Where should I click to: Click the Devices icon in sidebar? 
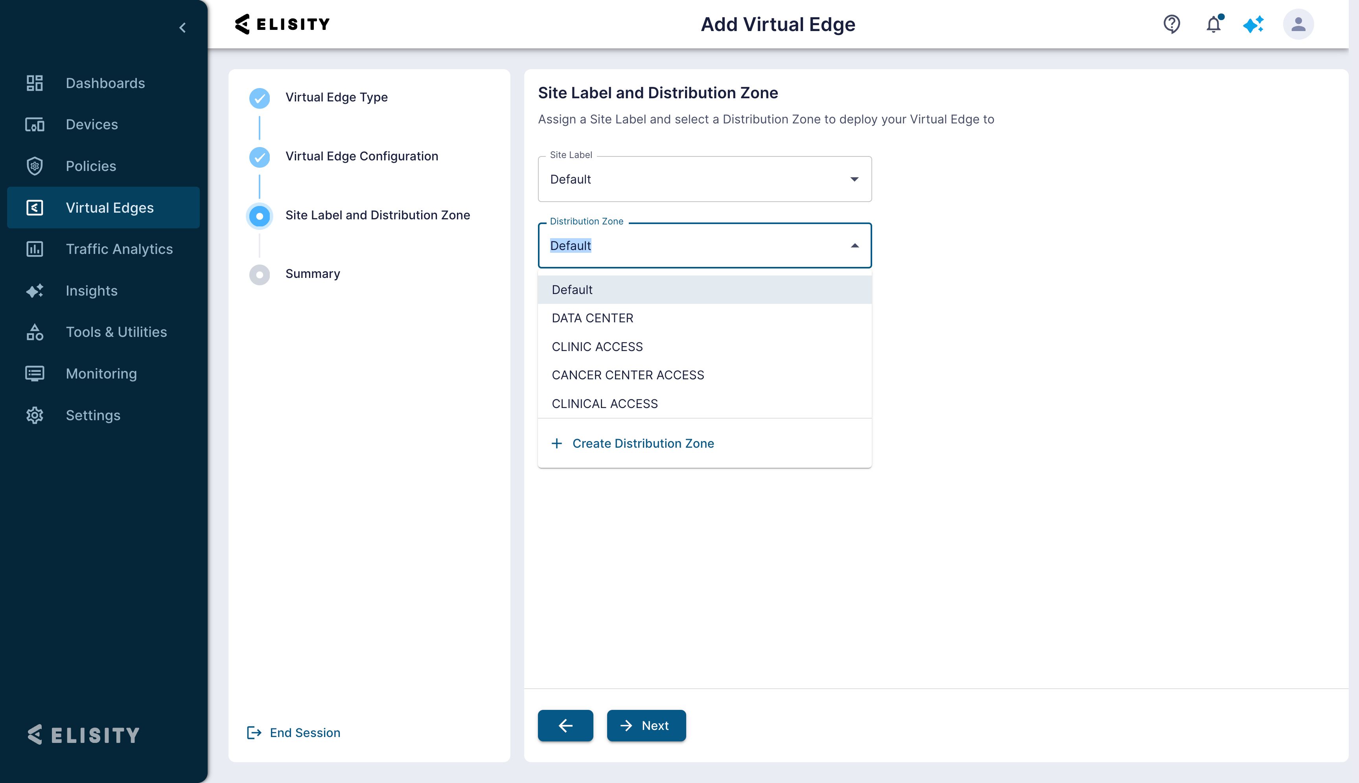[35, 125]
